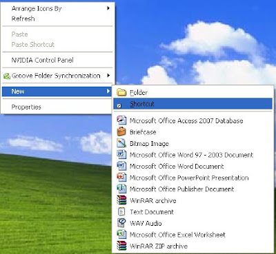This screenshot has height=254, width=276.
Task: Open desktop Properties
Action: click(57, 107)
